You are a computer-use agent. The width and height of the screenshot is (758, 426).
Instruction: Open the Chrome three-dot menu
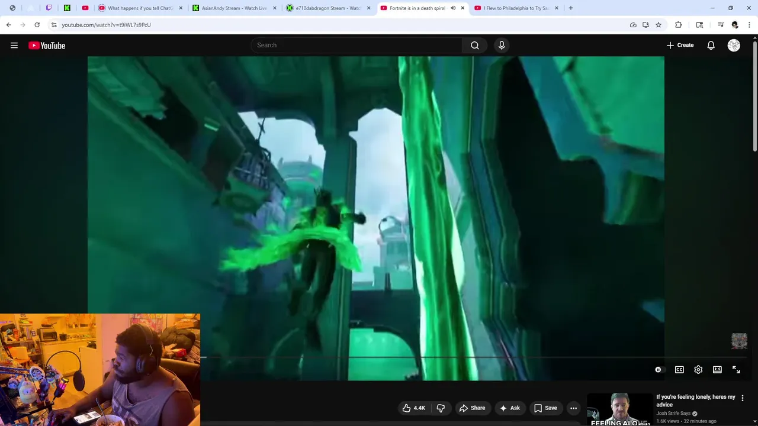(750, 25)
